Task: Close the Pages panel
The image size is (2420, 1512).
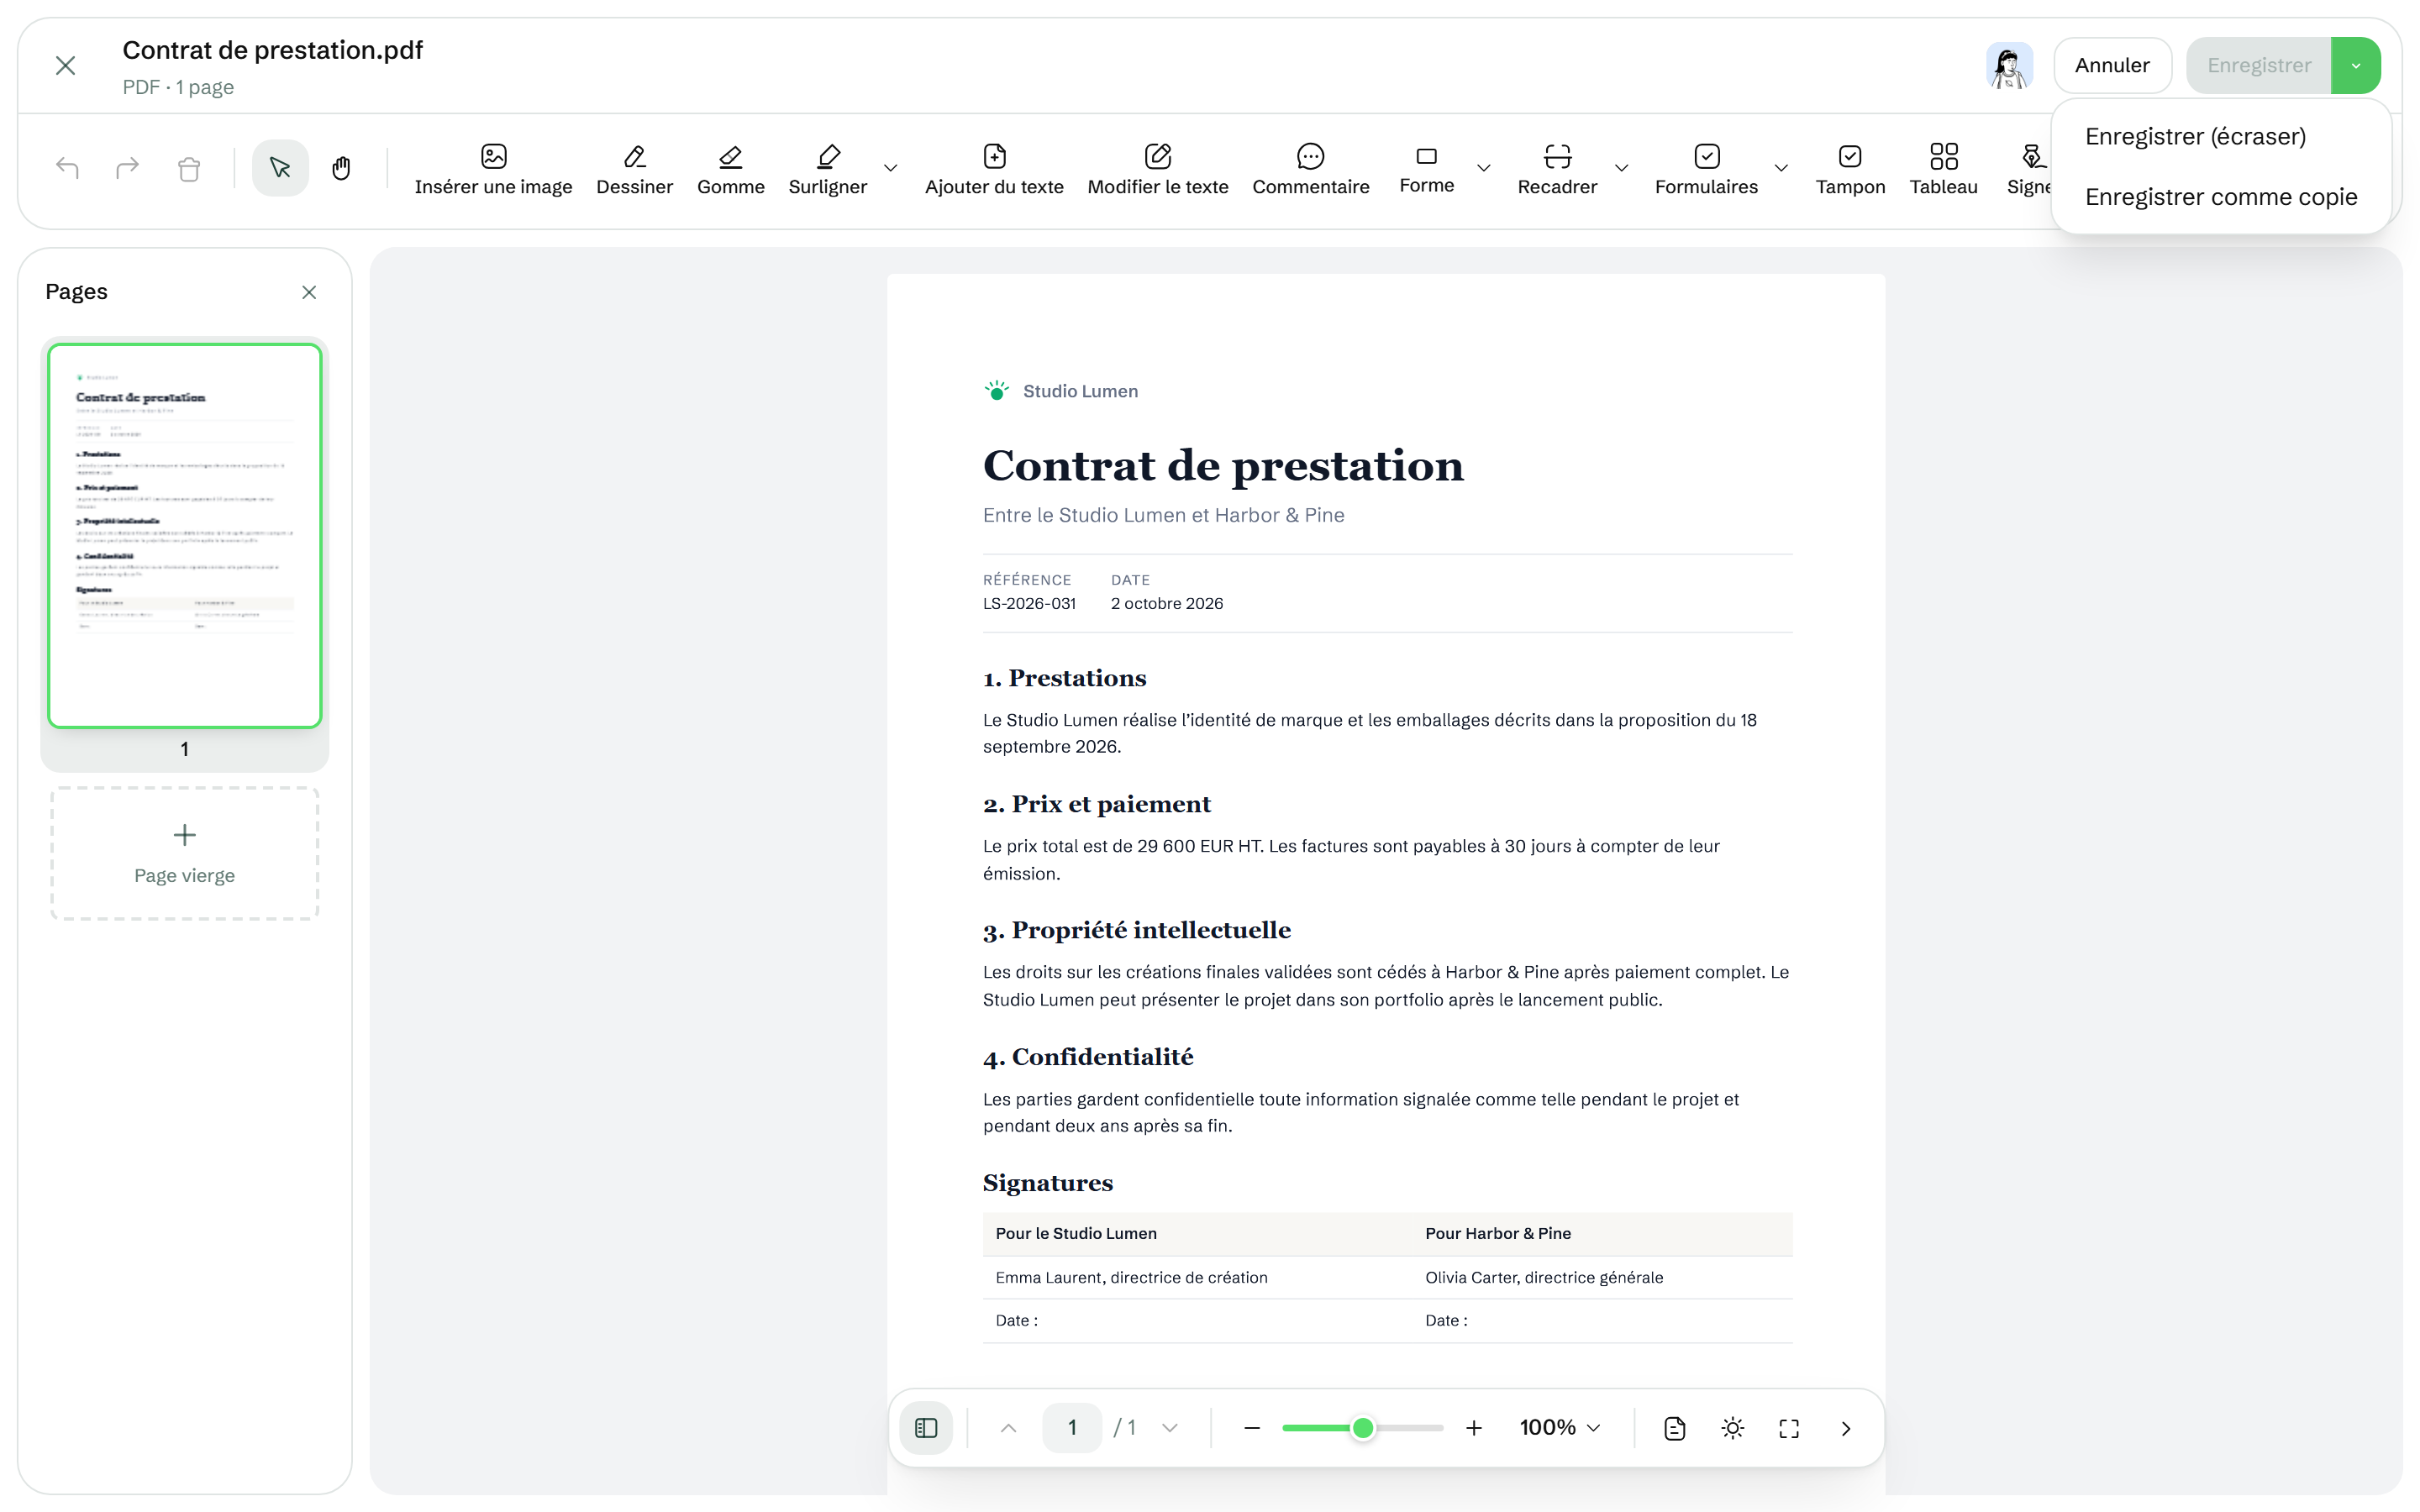Action: coord(309,292)
